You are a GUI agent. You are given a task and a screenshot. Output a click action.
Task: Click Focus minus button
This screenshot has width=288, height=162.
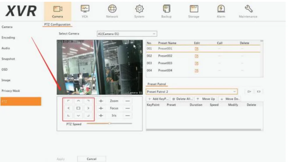pyautogui.click(x=128, y=108)
